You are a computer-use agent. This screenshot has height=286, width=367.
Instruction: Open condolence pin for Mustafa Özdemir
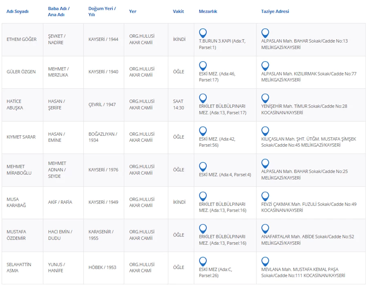[x=265, y=229]
